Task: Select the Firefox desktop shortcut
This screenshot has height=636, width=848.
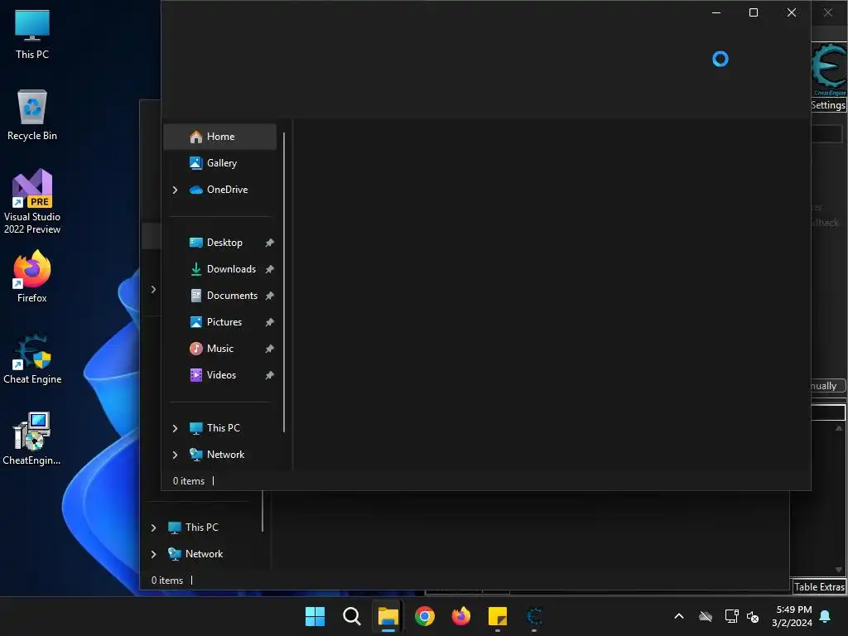Action: 32,277
